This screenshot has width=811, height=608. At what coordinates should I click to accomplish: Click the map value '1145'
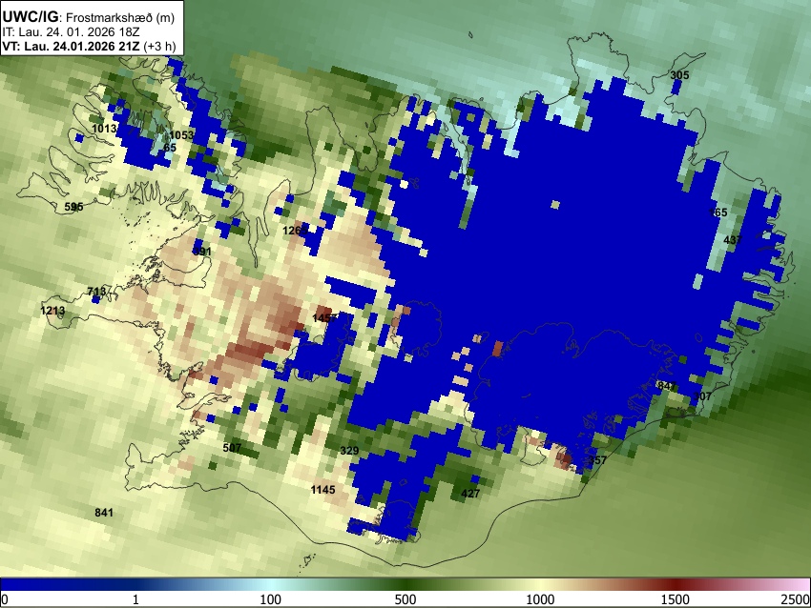point(322,489)
